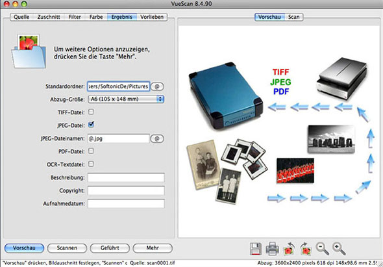Image resolution: width=383 pixels, height=267 pixels.
Task: Click the printer icon
Action: [273, 249]
